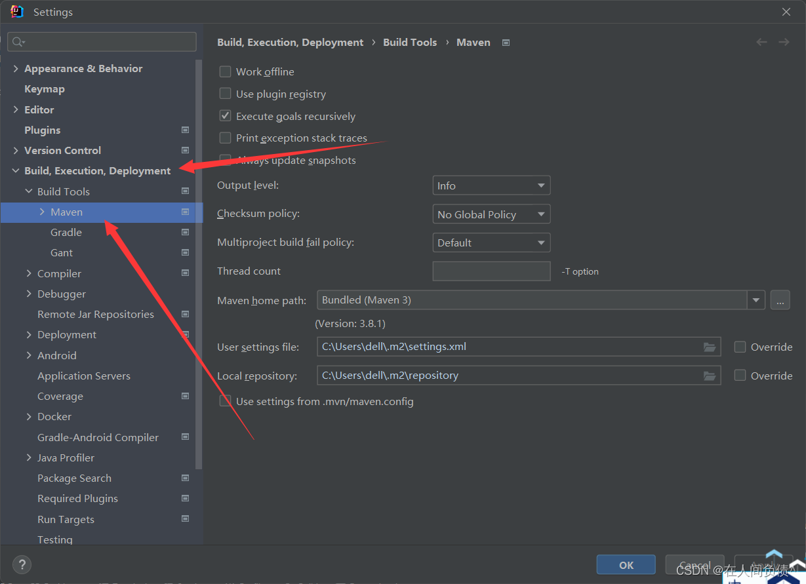Open the Checksum policy dropdown
This screenshot has width=806, height=584.
(x=491, y=214)
